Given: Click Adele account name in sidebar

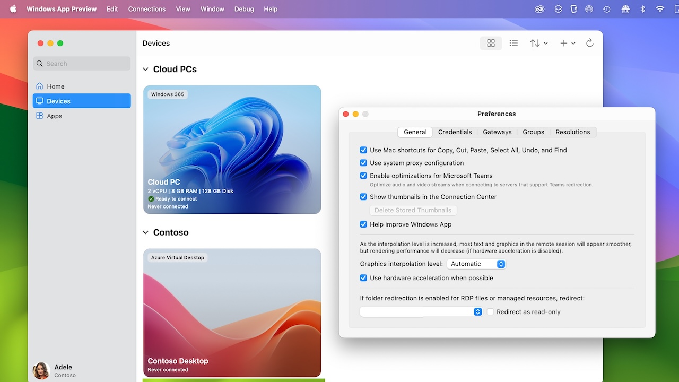Looking at the screenshot, I should [x=63, y=367].
